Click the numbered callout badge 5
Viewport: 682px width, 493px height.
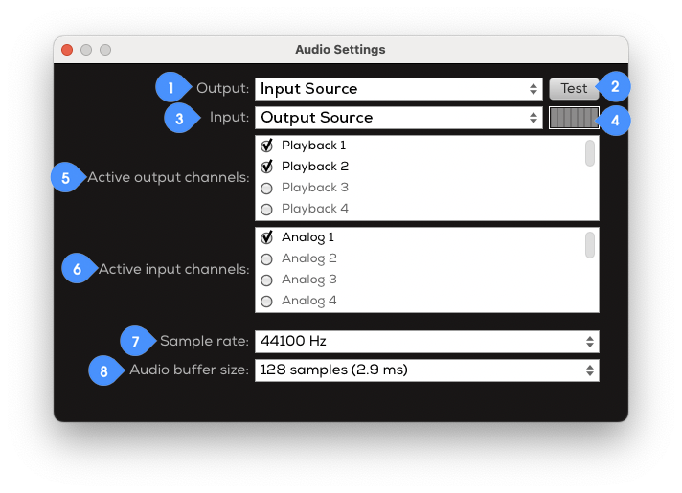65,177
